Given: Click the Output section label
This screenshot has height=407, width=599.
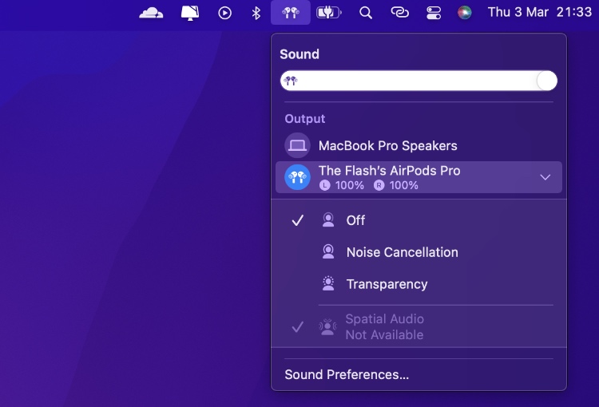Looking at the screenshot, I should click(x=305, y=119).
